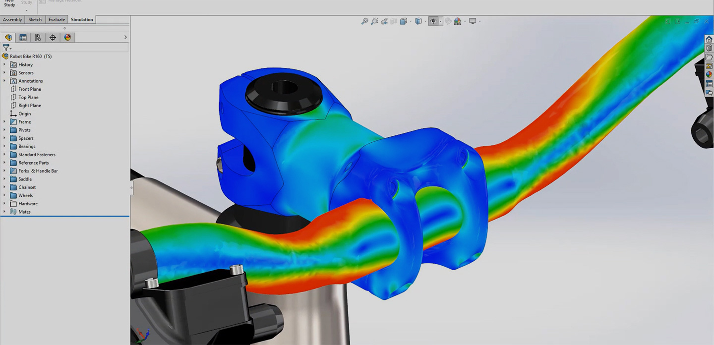Click the Robot Bike R160 assembly name
Screen dimensions: 714x345
(x=30, y=56)
